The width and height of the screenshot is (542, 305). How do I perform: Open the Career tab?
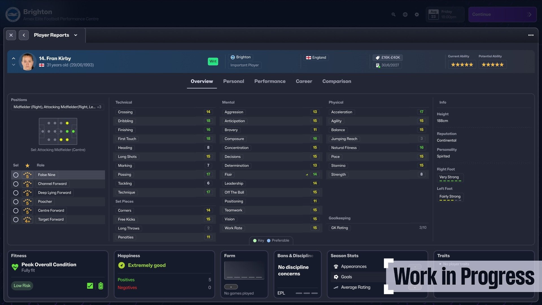point(304,81)
